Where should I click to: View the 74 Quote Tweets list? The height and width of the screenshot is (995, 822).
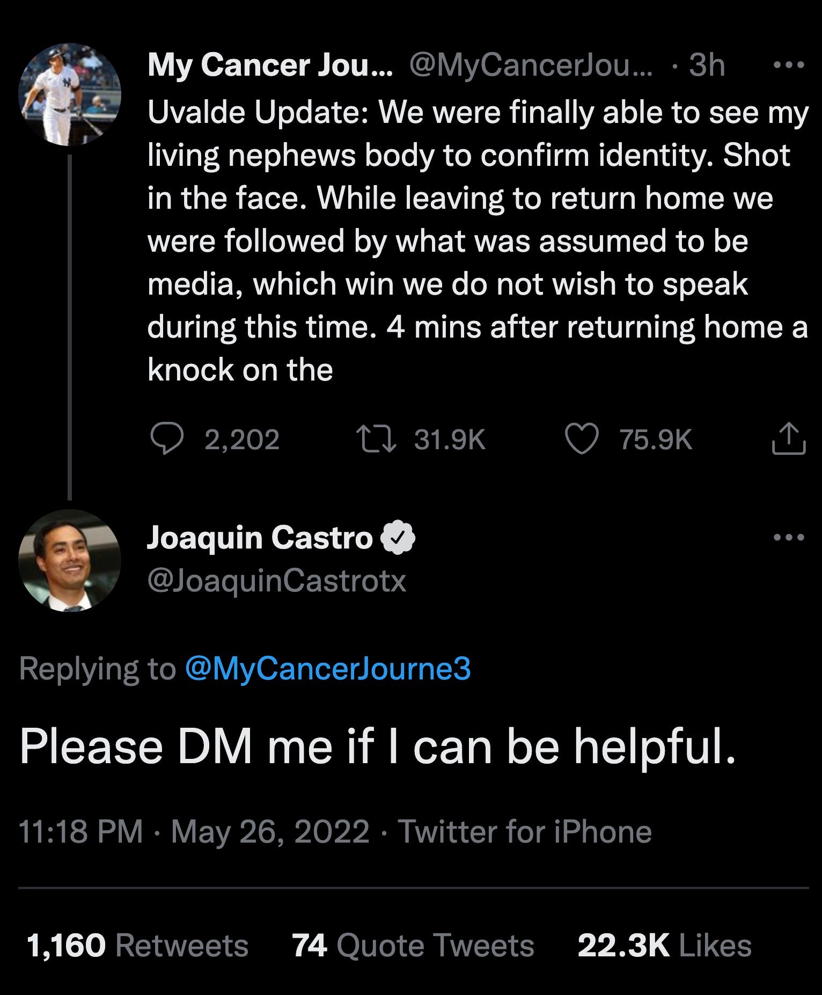point(413,945)
